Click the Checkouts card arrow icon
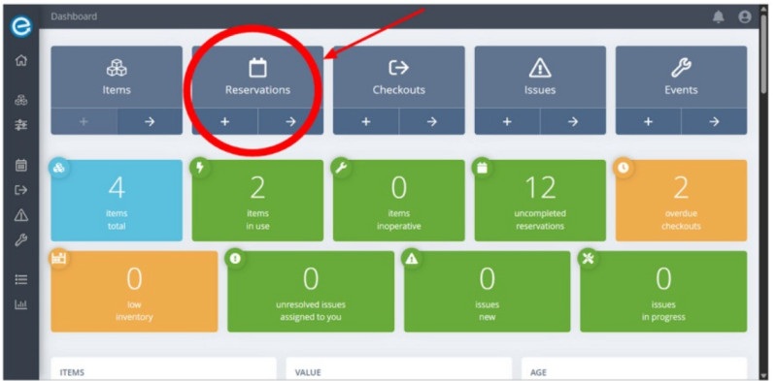The image size is (776, 381). click(398, 68)
